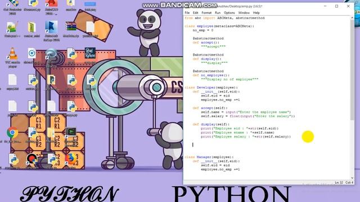This screenshot has height=202, width=360.
Task: Click the 'def display():' line
Action: pos(207,59)
